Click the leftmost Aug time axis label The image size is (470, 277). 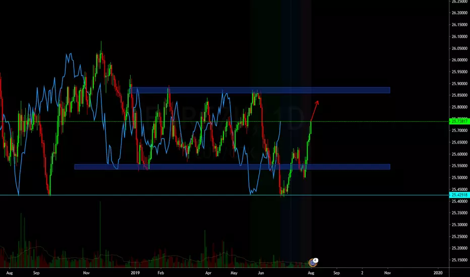(x=10, y=273)
